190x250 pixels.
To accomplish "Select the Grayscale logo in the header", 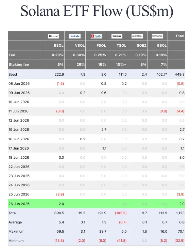I will [x=157, y=36].
